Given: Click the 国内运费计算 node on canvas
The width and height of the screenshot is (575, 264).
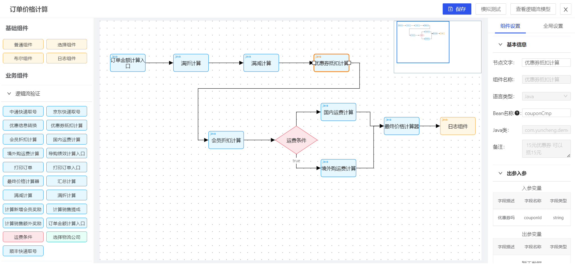Looking at the screenshot, I should coord(338,112).
